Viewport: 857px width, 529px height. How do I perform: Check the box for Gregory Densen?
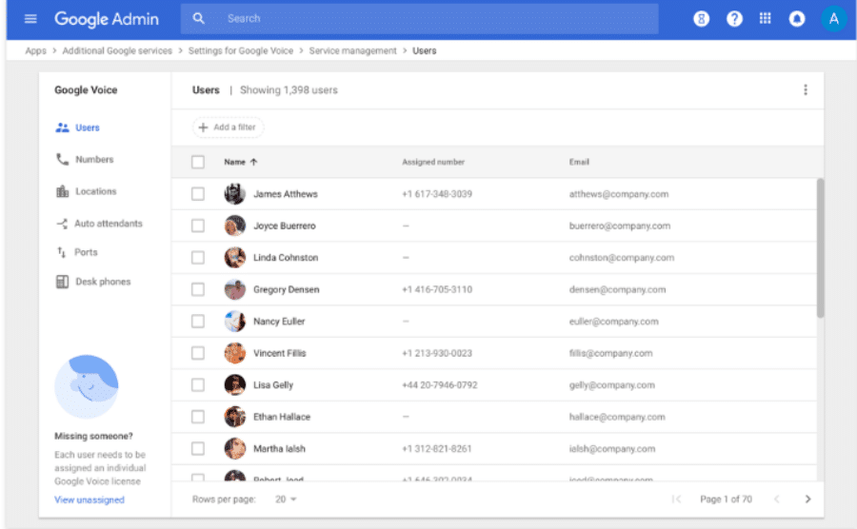point(198,289)
